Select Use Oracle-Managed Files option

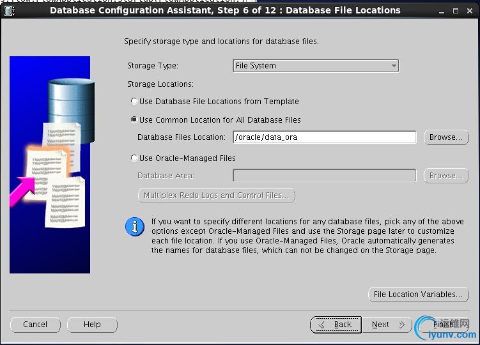(x=134, y=158)
